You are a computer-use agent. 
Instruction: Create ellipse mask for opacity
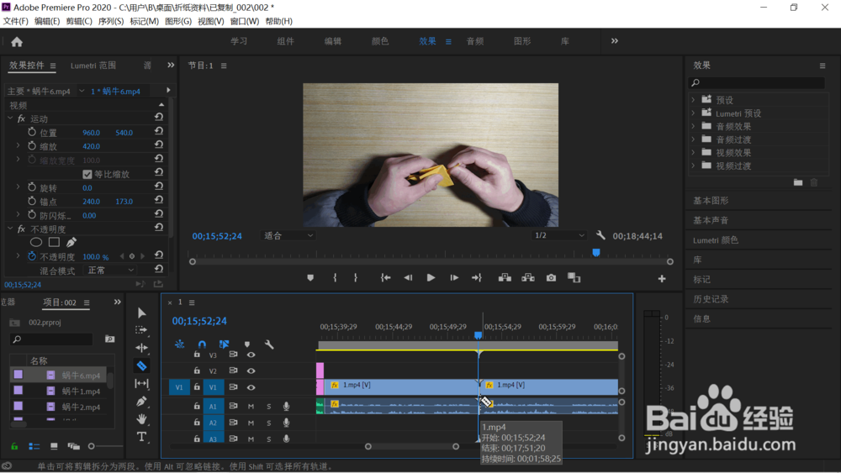36,242
